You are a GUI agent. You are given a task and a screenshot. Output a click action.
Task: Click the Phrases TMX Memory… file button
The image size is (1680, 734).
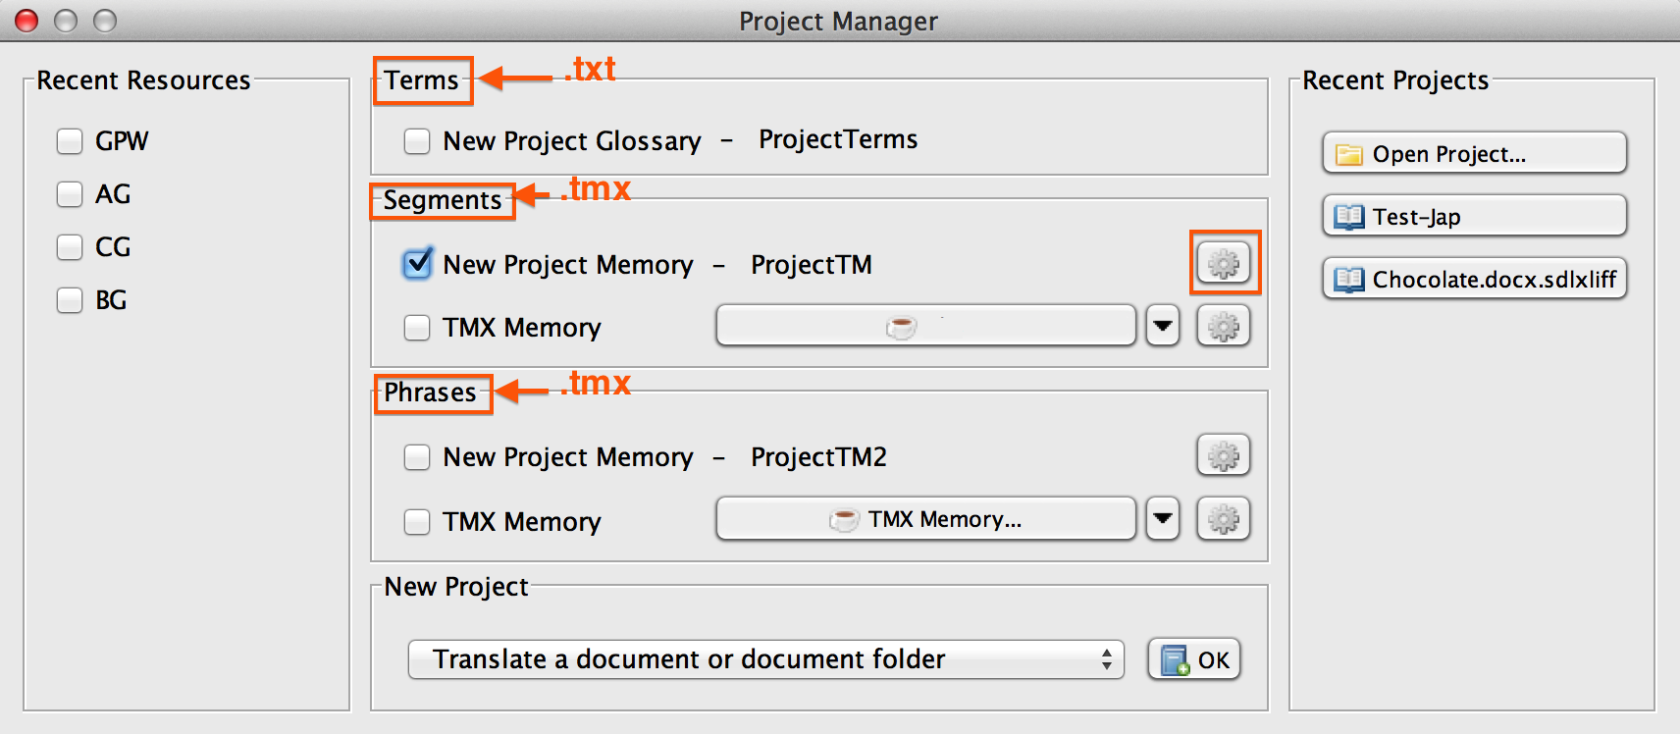tap(925, 519)
